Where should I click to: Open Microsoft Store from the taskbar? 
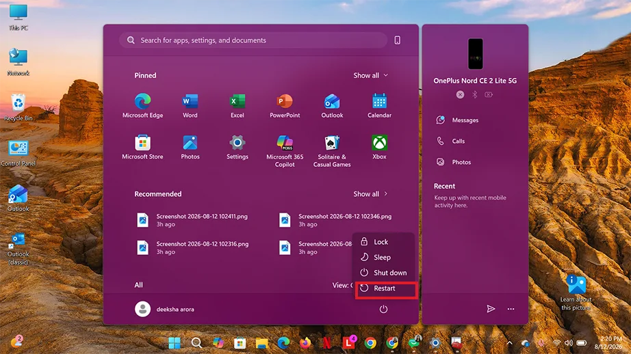click(240, 343)
